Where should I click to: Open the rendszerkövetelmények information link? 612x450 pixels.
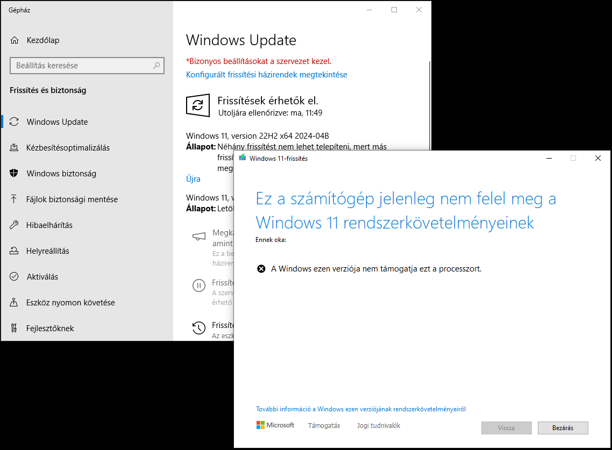(x=361, y=409)
